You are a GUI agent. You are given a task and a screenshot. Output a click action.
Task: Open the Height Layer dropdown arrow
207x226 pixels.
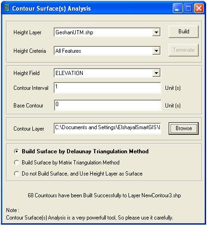coord(156,32)
